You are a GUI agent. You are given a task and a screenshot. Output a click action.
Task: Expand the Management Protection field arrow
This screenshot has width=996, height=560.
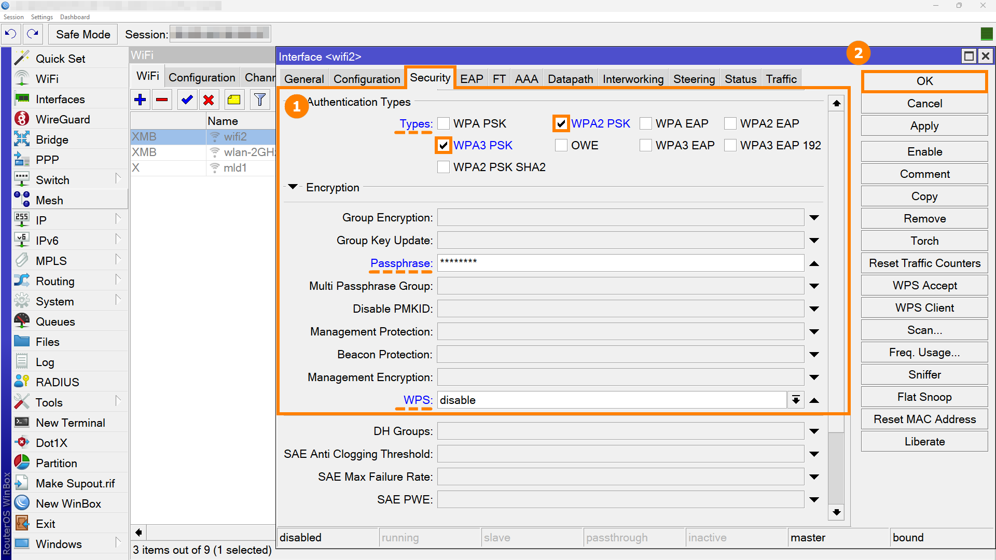(814, 332)
